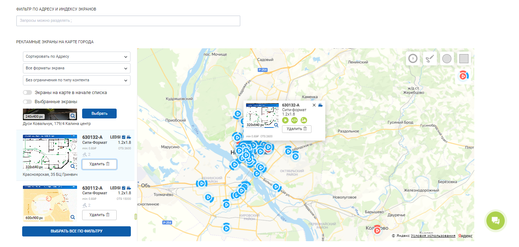Screen dimensions: 519x247
Task: Click the floor plan thumbnail in map popup
Action: coord(262,116)
